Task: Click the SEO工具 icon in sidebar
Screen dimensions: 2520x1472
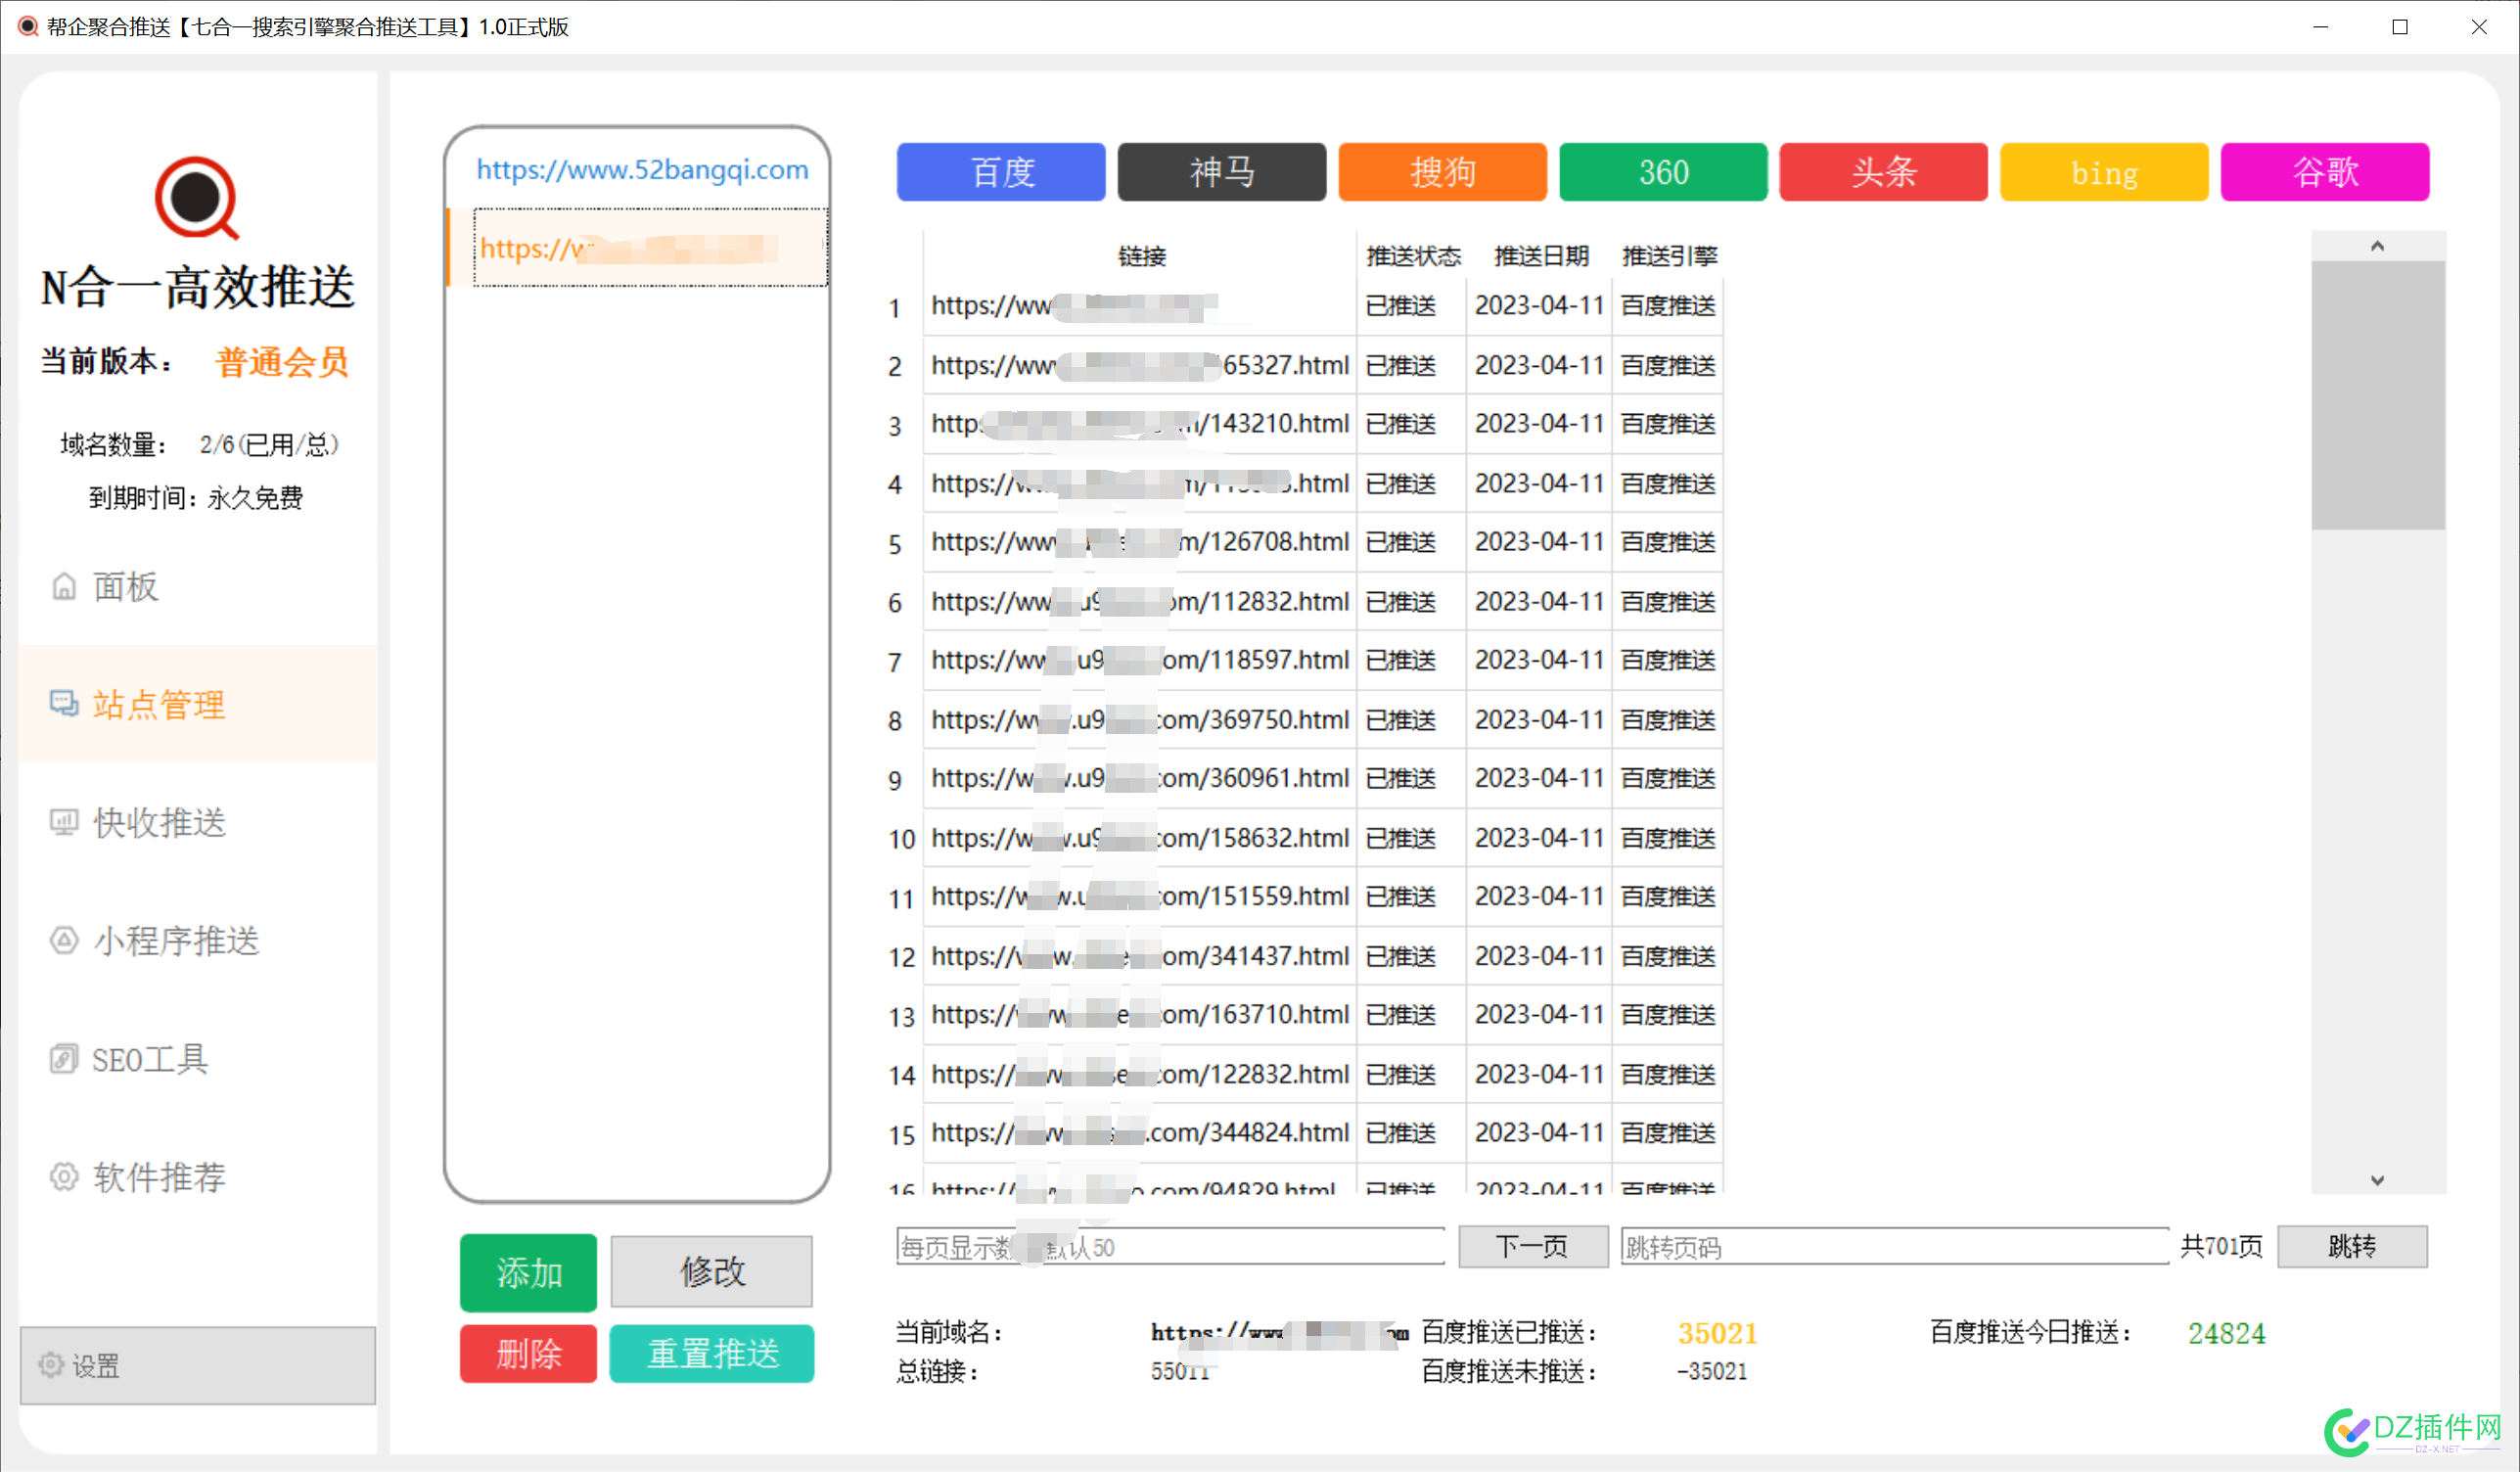Action: tap(64, 1058)
